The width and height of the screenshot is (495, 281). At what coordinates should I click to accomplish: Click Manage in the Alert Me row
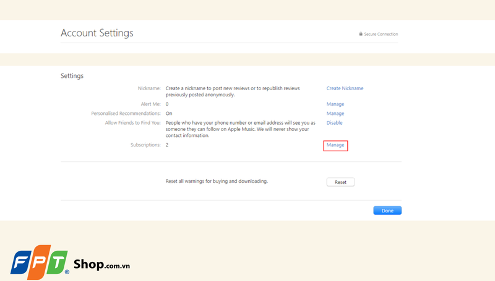click(x=335, y=104)
